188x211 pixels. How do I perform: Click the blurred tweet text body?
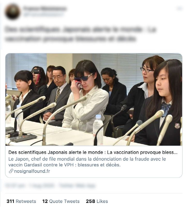[81, 34]
